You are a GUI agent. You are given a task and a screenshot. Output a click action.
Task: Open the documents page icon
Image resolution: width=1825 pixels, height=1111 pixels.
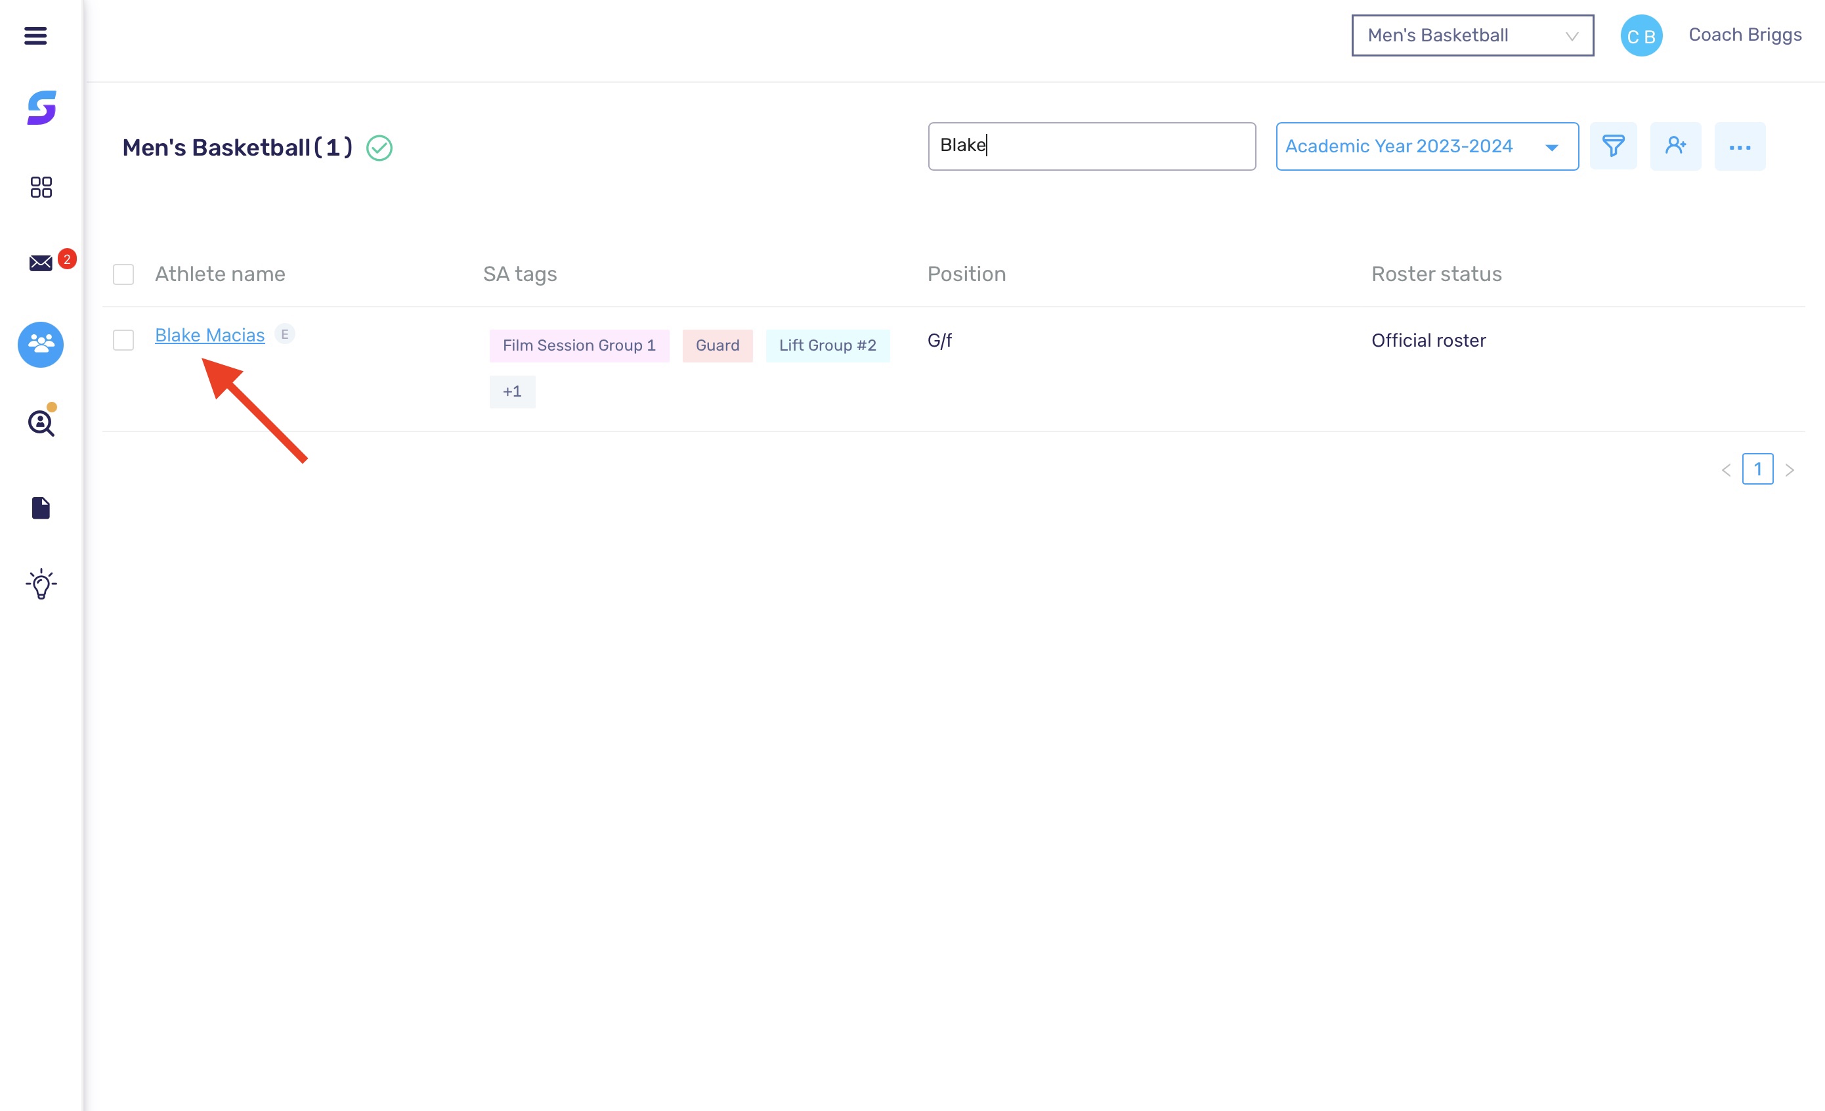pyautogui.click(x=41, y=508)
